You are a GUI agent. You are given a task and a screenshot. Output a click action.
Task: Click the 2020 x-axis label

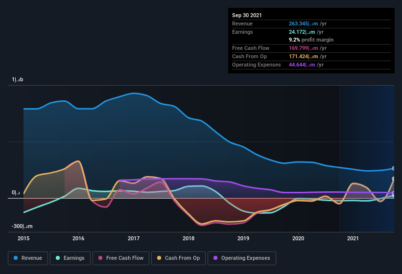tap(298, 238)
